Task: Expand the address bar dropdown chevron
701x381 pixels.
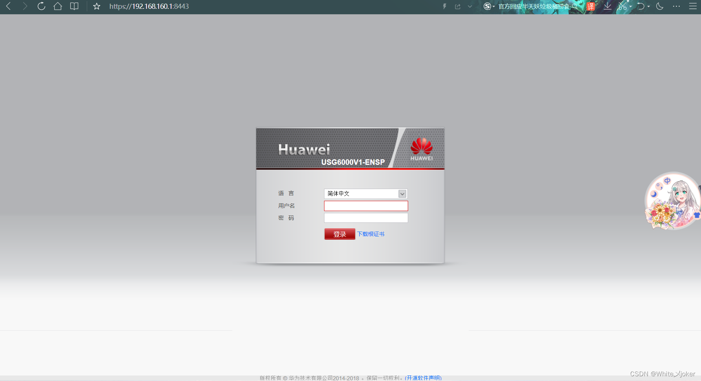Action: pyautogui.click(x=470, y=6)
